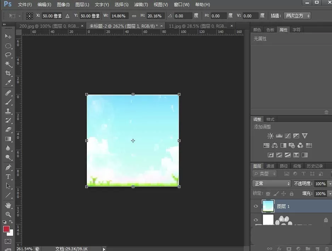Viewport: 332px width, 251px height.
Task: Click the 图层 1 layer thumbnail
Action: coord(268,206)
